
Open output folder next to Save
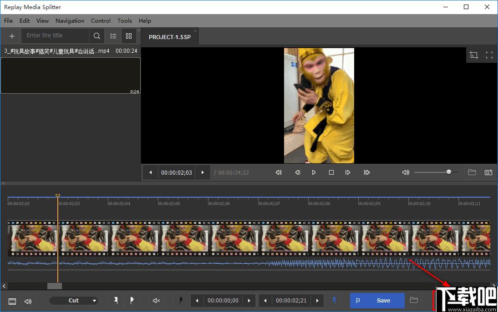tap(413, 300)
